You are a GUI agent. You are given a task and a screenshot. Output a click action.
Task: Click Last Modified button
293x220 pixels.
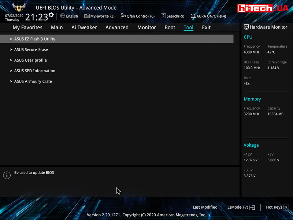pyautogui.click(x=205, y=207)
